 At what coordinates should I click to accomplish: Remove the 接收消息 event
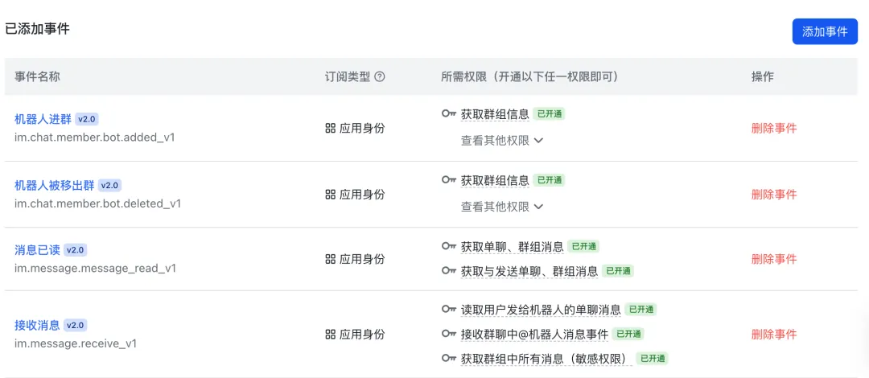point(773,334)
